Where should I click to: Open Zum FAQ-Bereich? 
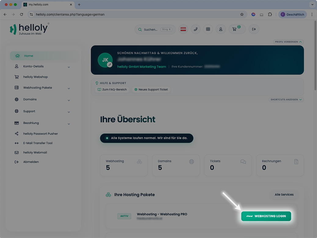[x=112, y=90]
